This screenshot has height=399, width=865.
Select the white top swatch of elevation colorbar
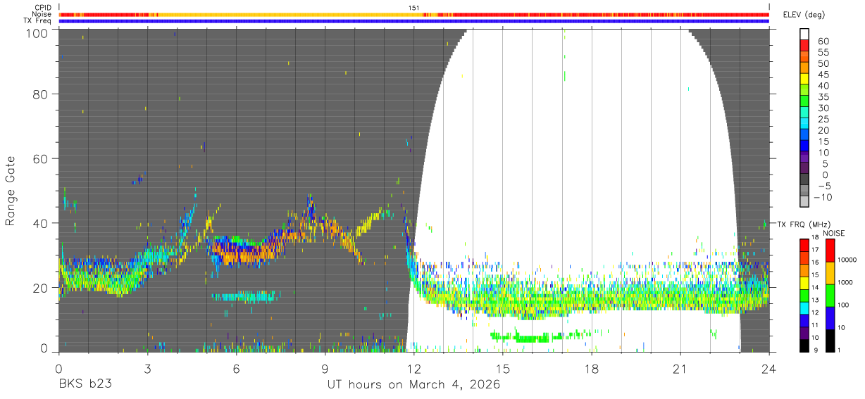pos(805,34)
